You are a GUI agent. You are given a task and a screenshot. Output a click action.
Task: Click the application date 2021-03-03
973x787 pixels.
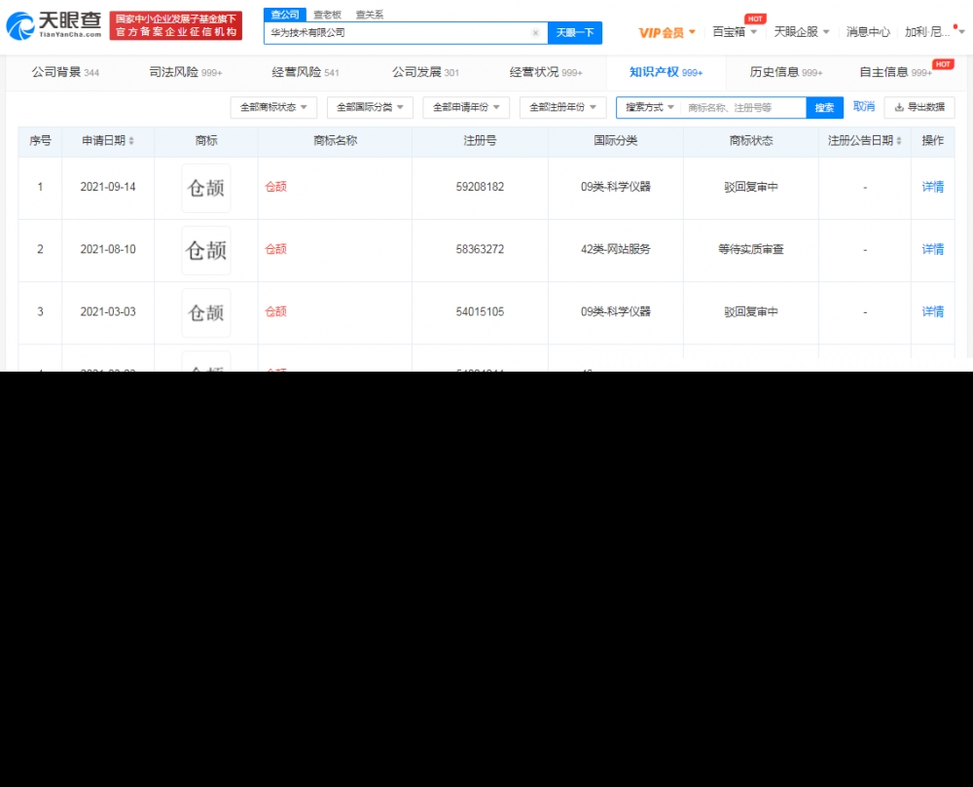[x=108, y=312]
